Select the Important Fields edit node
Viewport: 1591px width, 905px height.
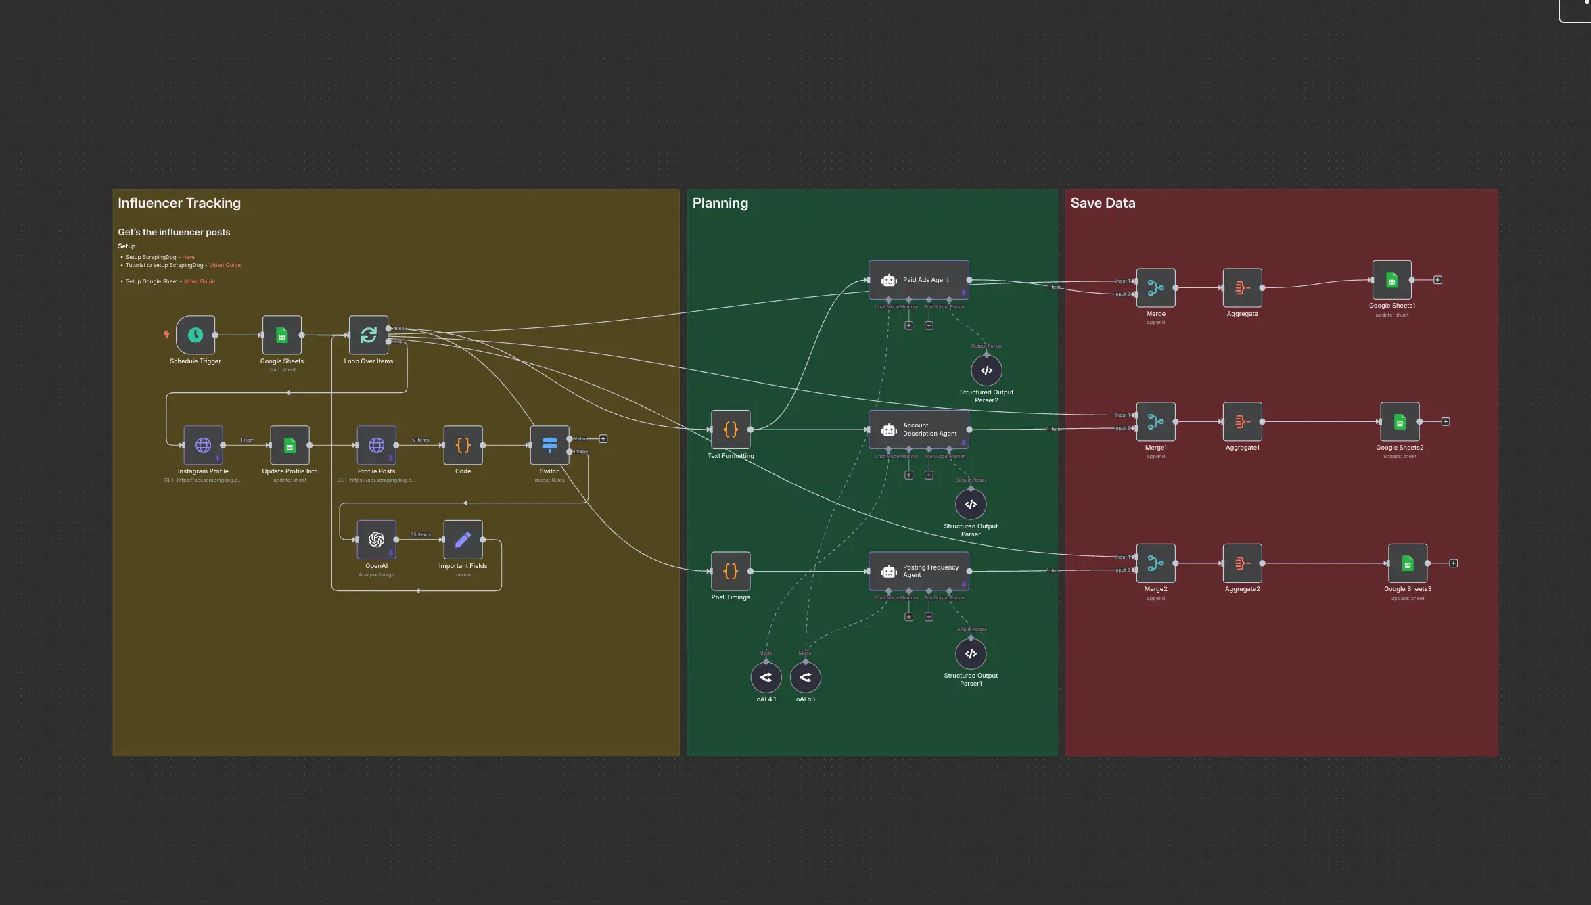point(463,540)
